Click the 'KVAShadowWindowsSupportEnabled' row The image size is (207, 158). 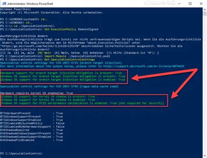[31, 137]
